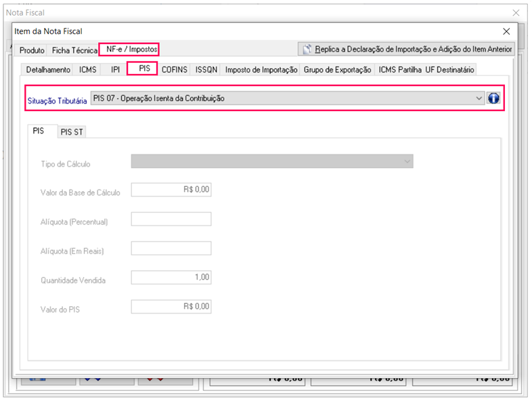Open the Ficha Técnica tab

point(74,50)
